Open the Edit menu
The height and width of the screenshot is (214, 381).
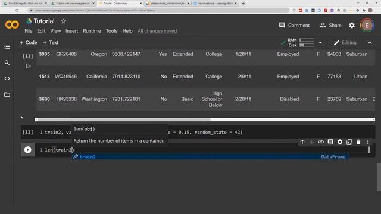[x=41, y=31]
